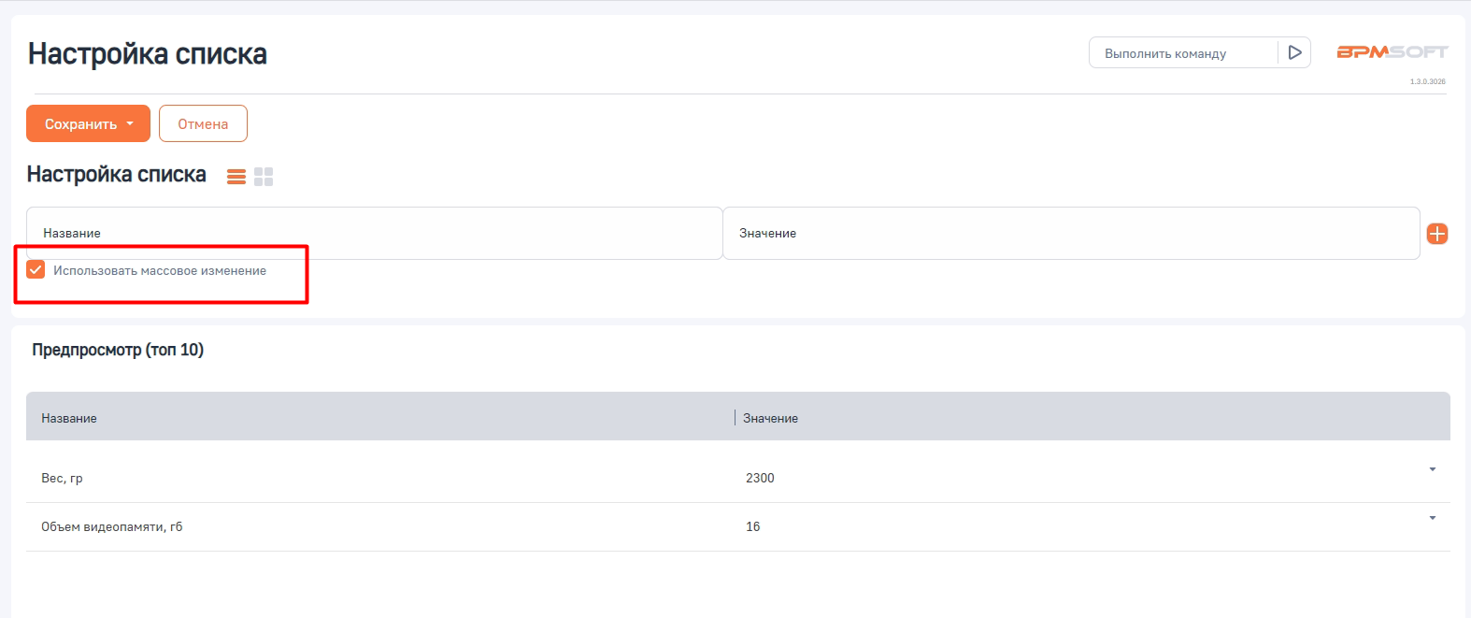Click version number 1.3.0.3026
1471x618 pixels.
coord(1427,81)
